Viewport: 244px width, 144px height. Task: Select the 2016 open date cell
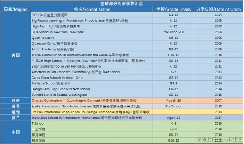218,129
